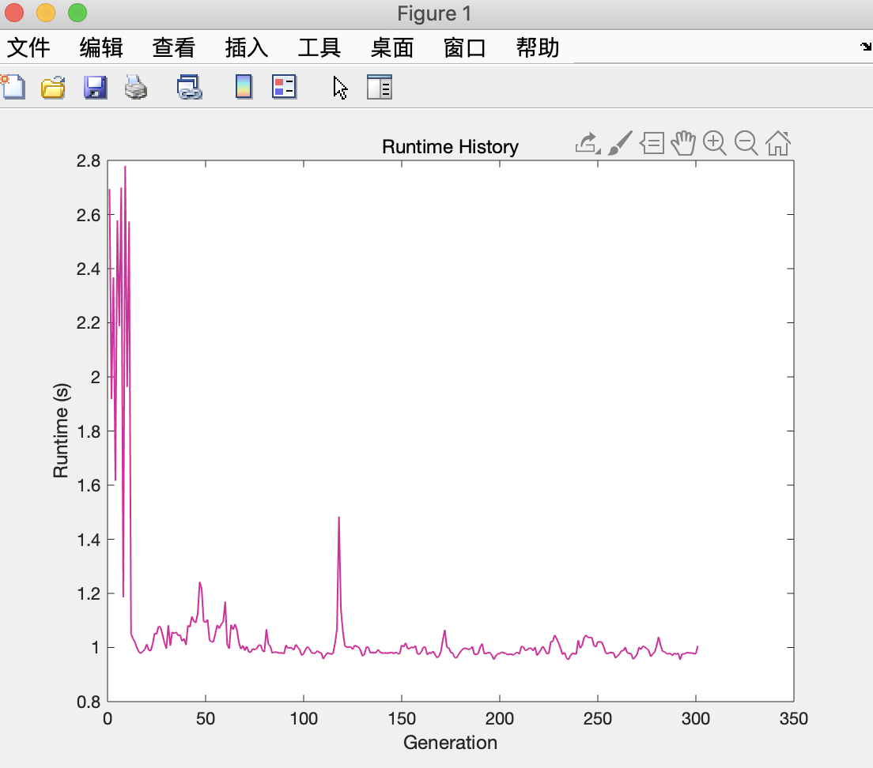The image size is (873, 768).
Task: Open the 窗口 menu
Action: (x=465, y=48)
